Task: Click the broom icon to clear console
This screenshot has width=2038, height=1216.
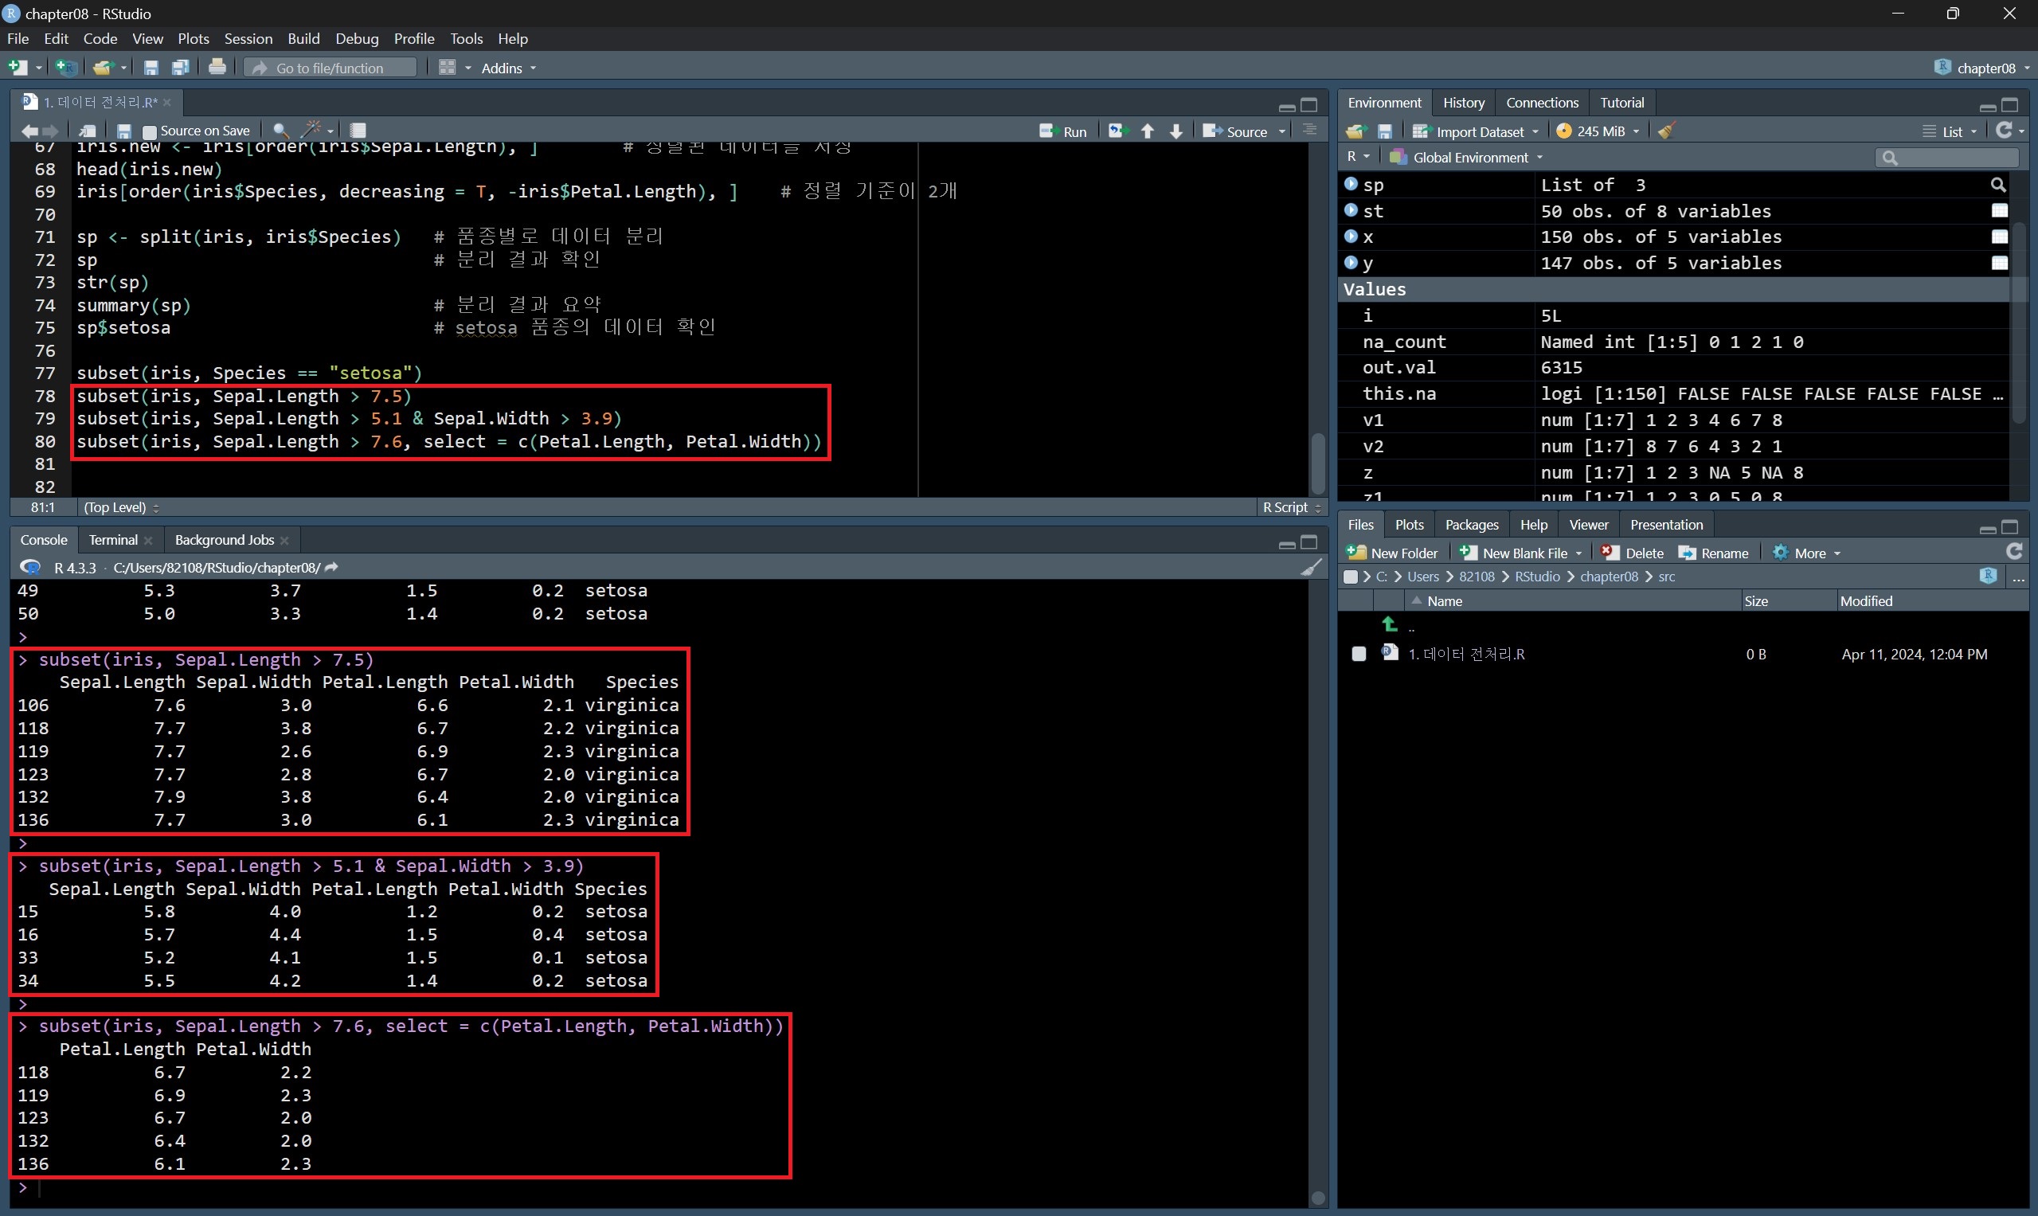Action: tap(1310, 567)
